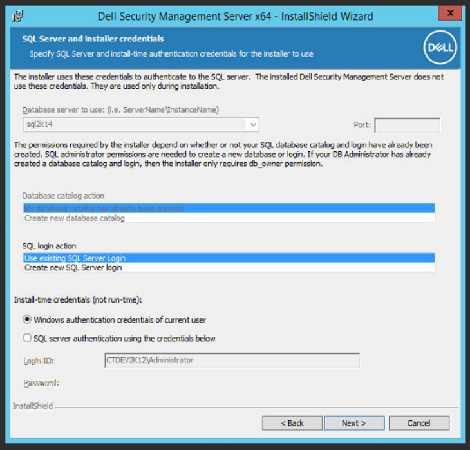The image size is (470, 450).
Task: Proceed with the Next > button
Action: 354,423
